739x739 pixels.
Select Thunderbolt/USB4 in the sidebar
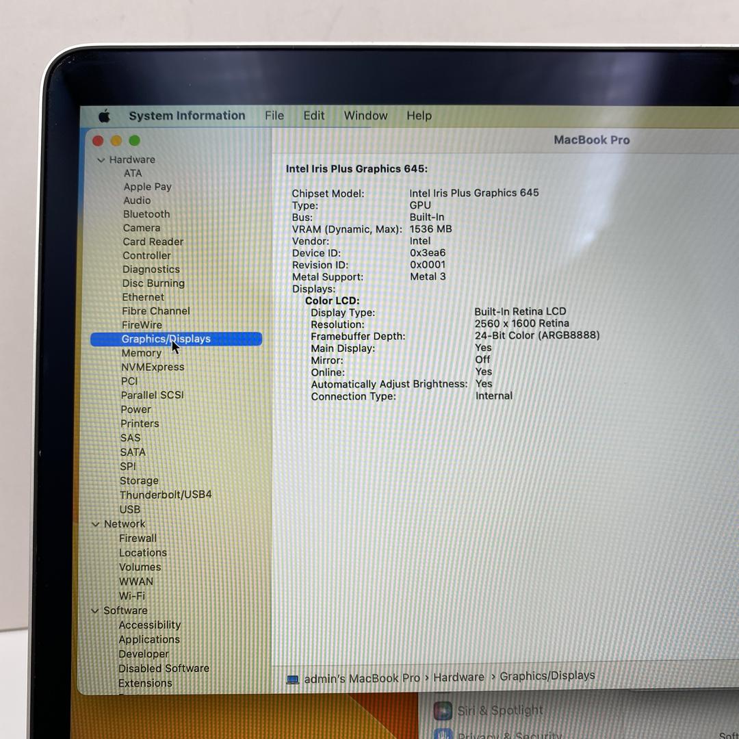[x=166, y=495]
